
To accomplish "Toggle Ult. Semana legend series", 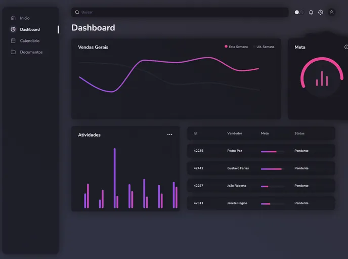I will click(x=264, y=47).
